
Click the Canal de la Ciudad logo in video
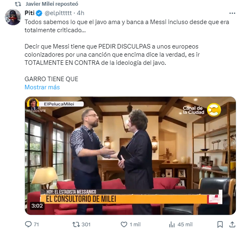point(202,110)
